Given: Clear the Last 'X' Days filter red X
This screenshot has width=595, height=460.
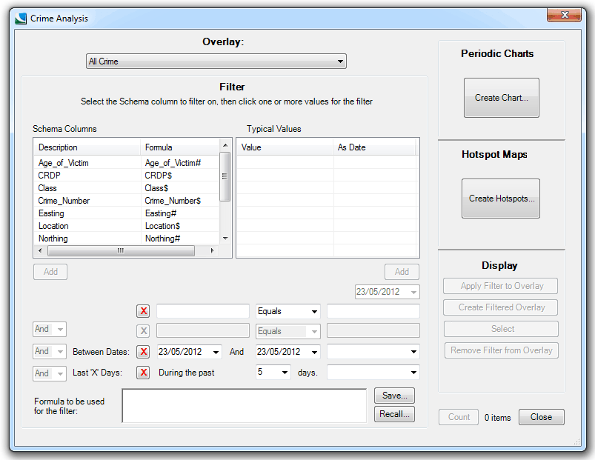Looking at the screenshot, I should 143,373.
